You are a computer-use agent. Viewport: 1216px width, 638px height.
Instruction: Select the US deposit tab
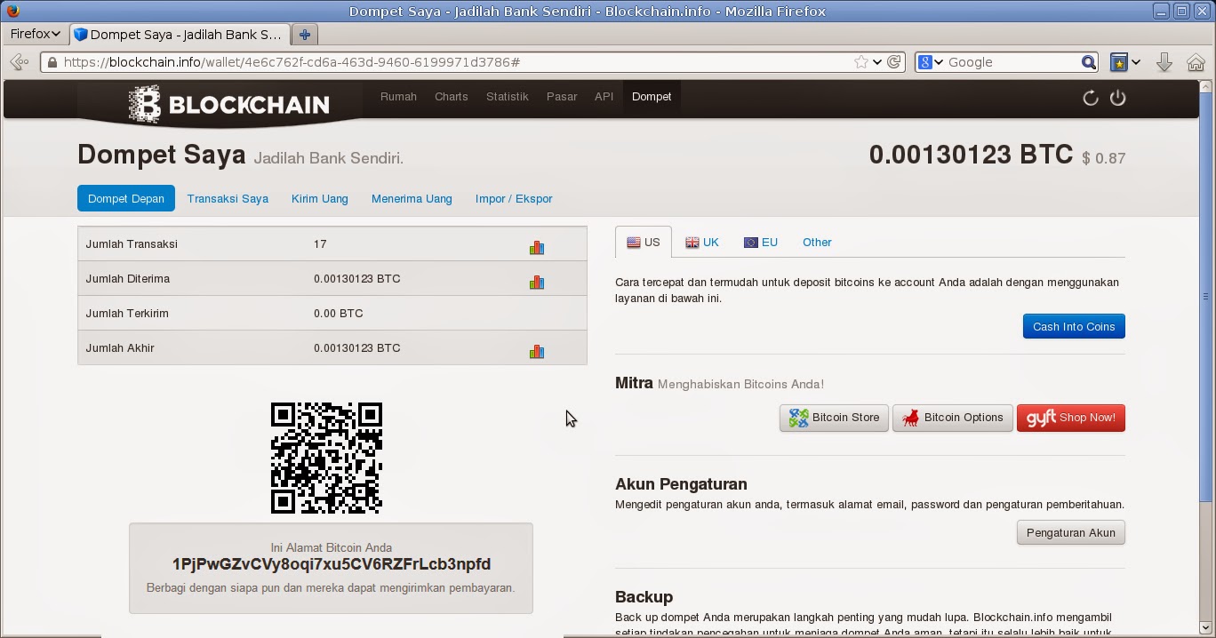(x=644, y=242)
